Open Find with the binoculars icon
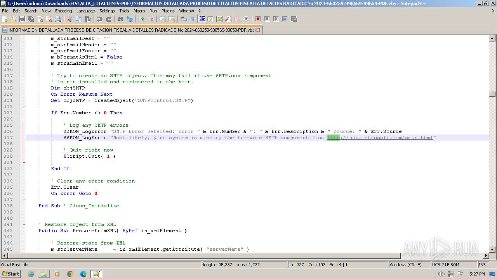This screenshot has height=279, width=497. (120, 19)
